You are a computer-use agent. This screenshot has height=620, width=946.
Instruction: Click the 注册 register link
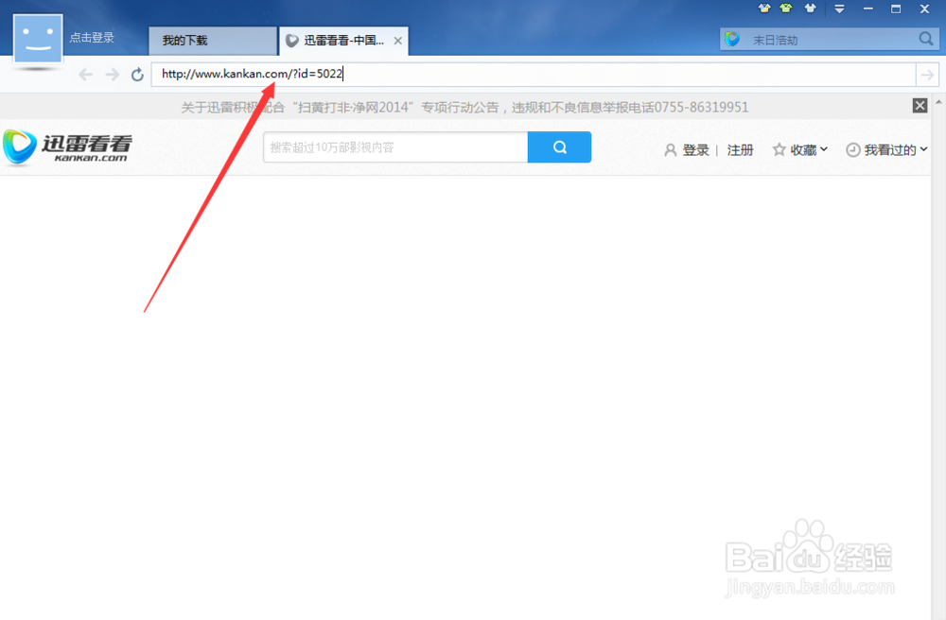click(x=741, y=149)
